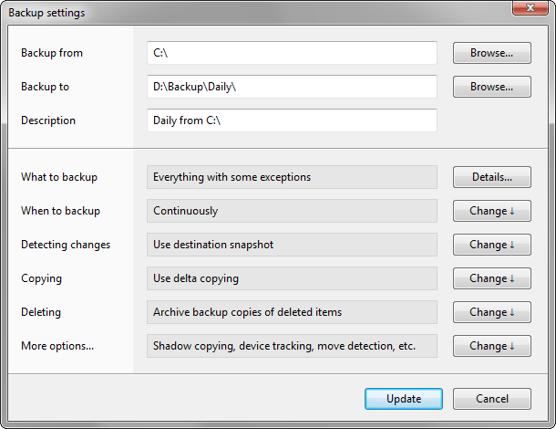Click the Backup to destination field

coord(292,87)
